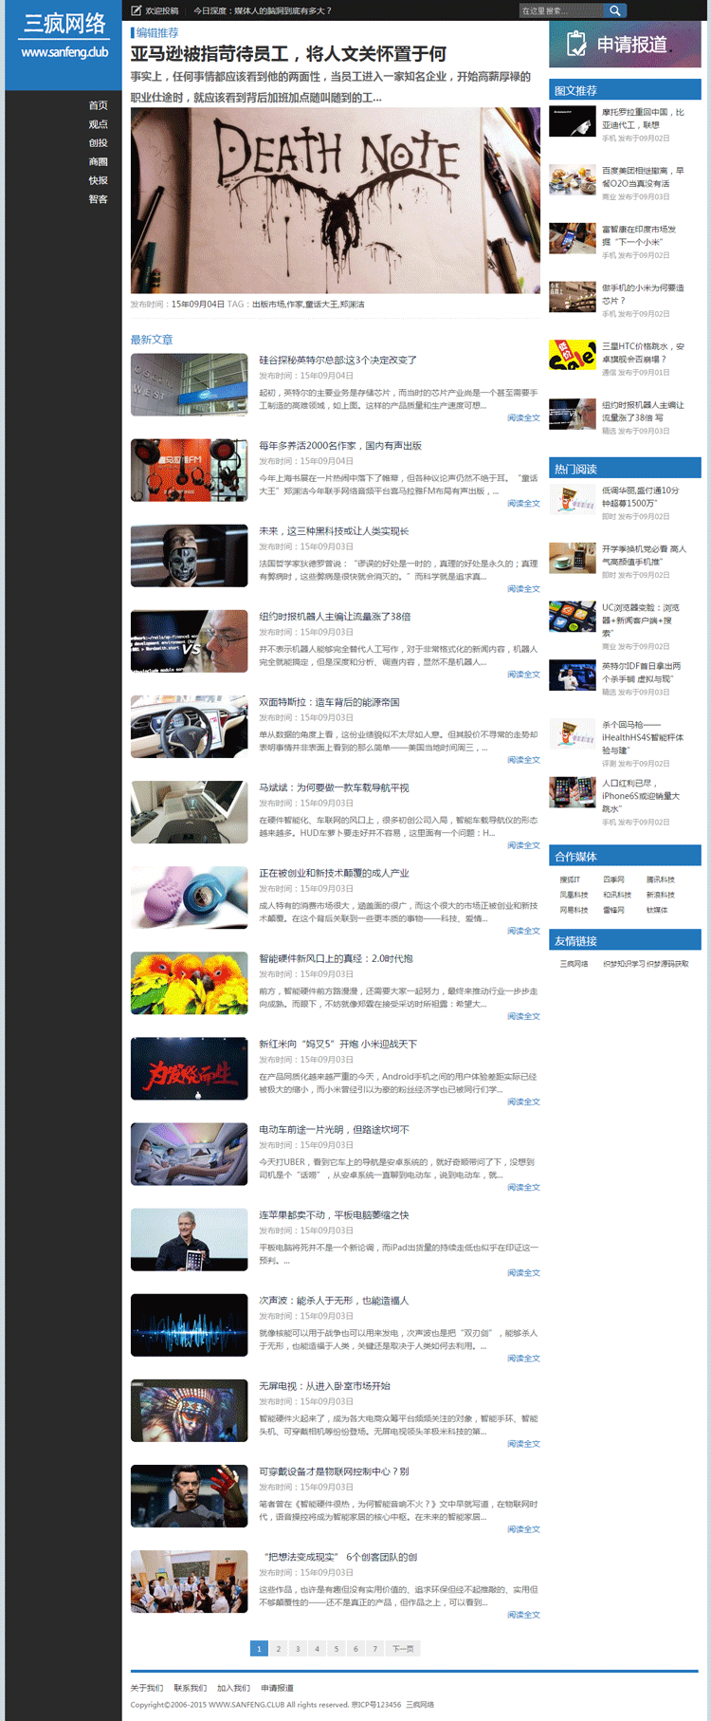Click the blue sound wave thumbnail
711x1721 pixels.
pos(189,1324)
